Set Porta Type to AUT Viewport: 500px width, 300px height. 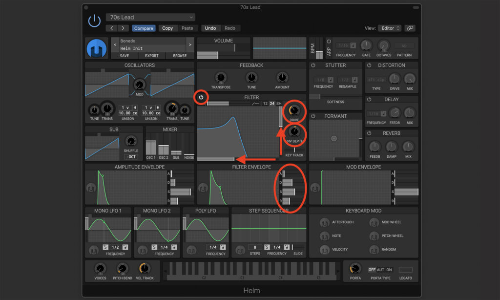[380, 270]
